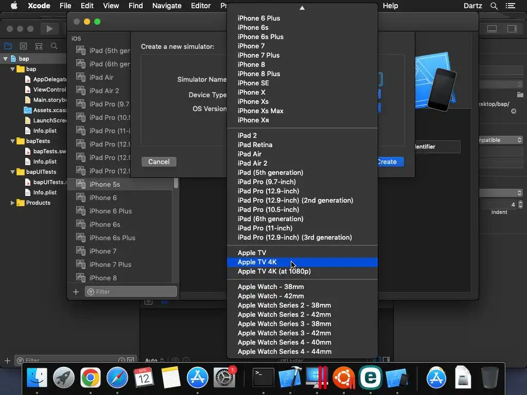Select iPhone 6 Plus simulator row
The width and height of the screenshot is (527, 395).
pos(120,211)
